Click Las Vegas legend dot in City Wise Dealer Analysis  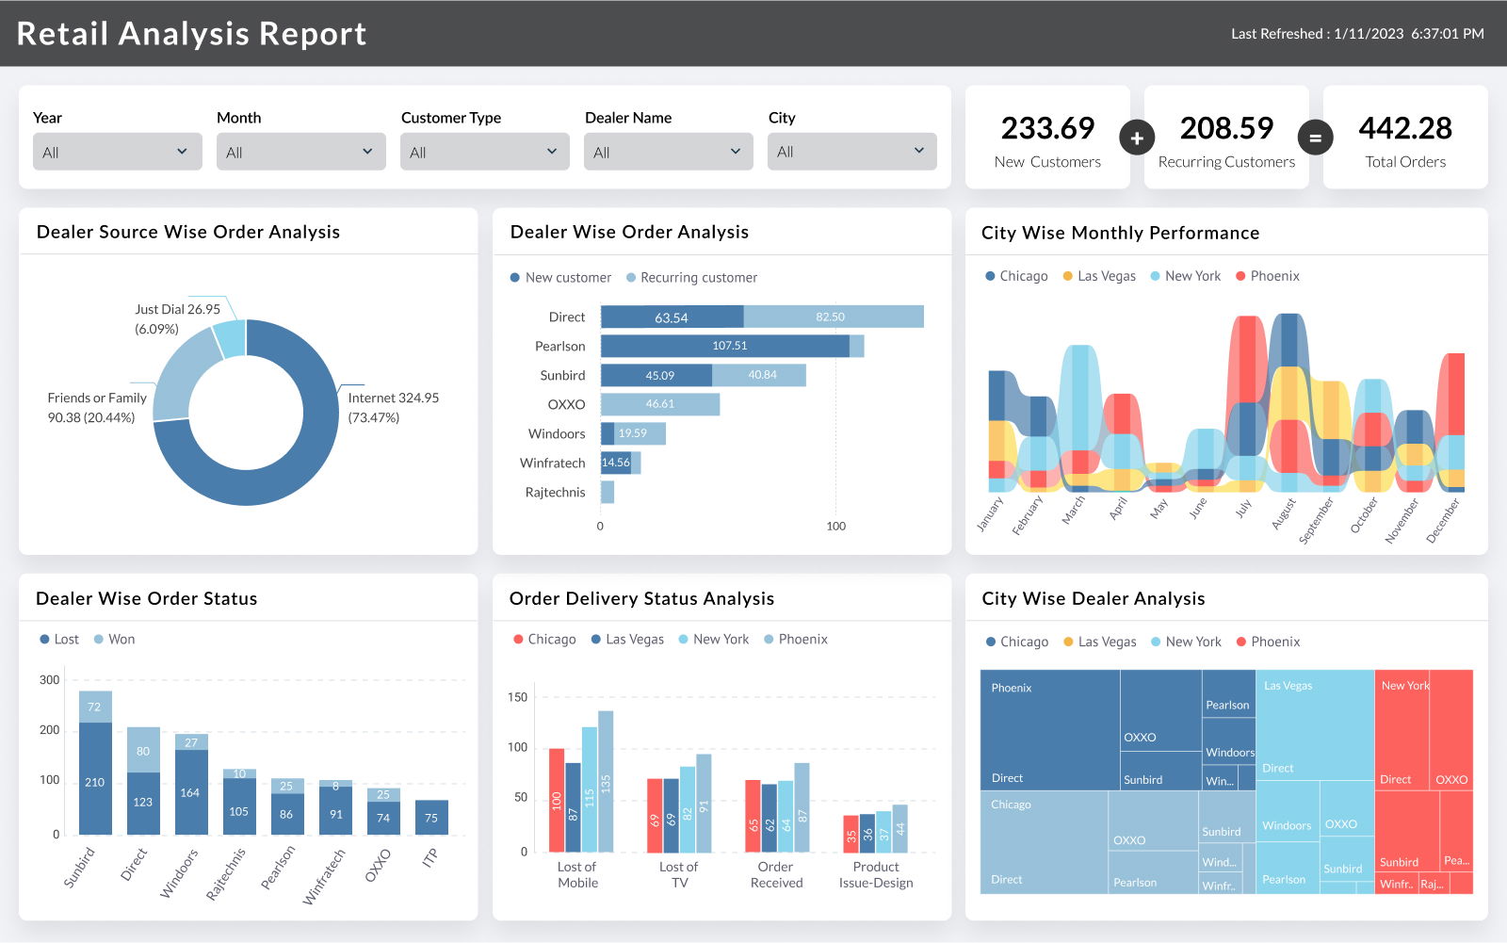(x=1068, y=642)
